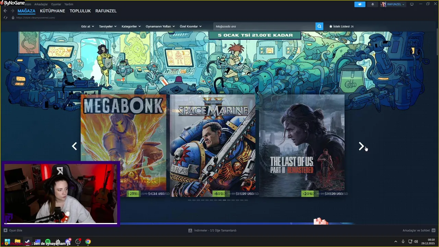Click the Steam taskbar icon
439x247 pixels.
[x=27, y=242]
